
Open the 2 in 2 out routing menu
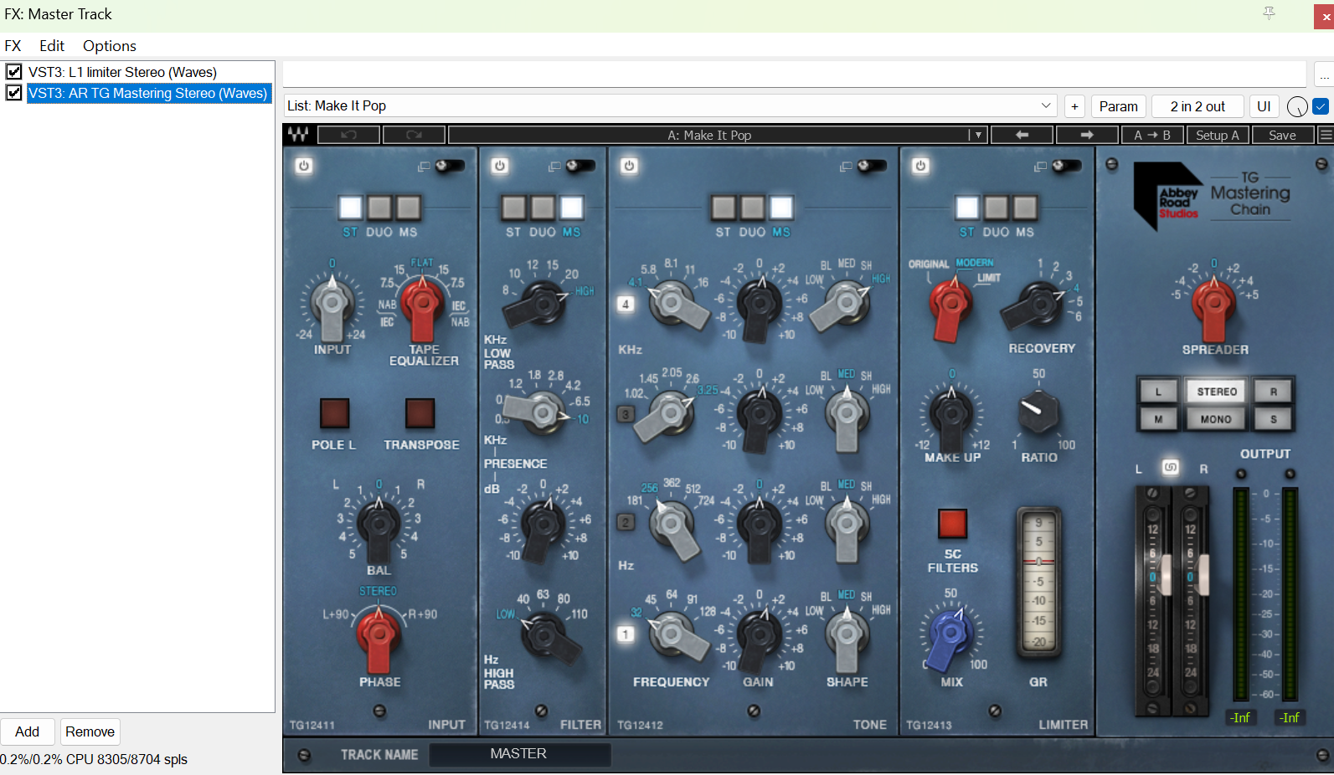(1198, 106)
